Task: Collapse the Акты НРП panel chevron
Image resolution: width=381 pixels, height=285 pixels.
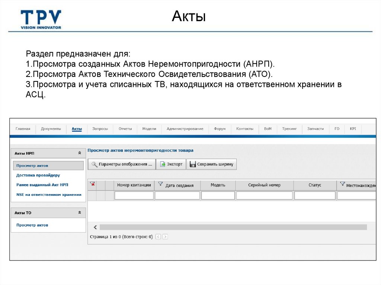Action: coord(79,153)
